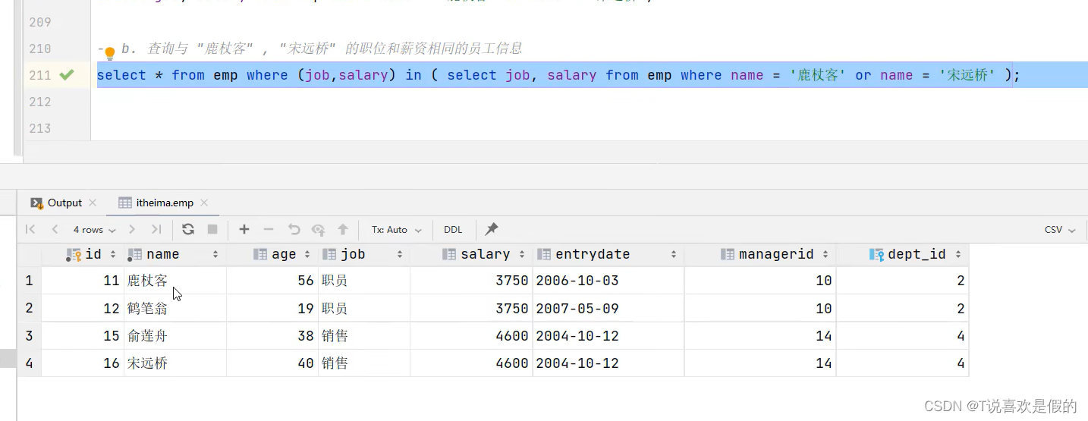1088x421 pixels.
Task: Click name cell 宋远桥
Action: pyautogui.click(x=175, y=363)
